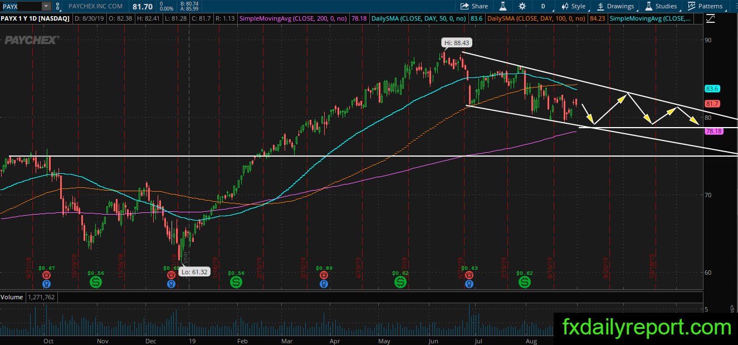Click the 84.23 DailySMA 100 value
Image resolution: width=738 pixels, height=345 pixels.
[x=597, y=19]
